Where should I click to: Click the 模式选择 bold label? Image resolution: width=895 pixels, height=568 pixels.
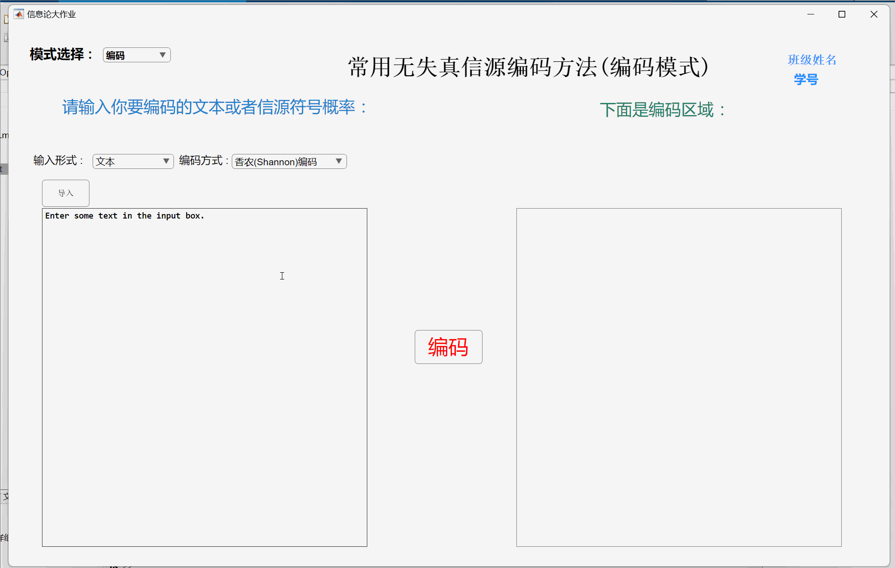61,55
